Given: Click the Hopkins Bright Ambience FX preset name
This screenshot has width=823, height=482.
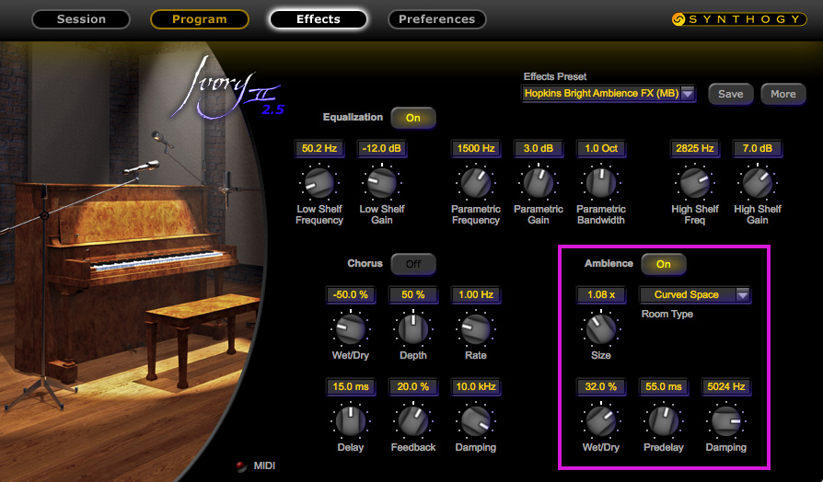Looking at the screenshot, I should coord(601,93).
